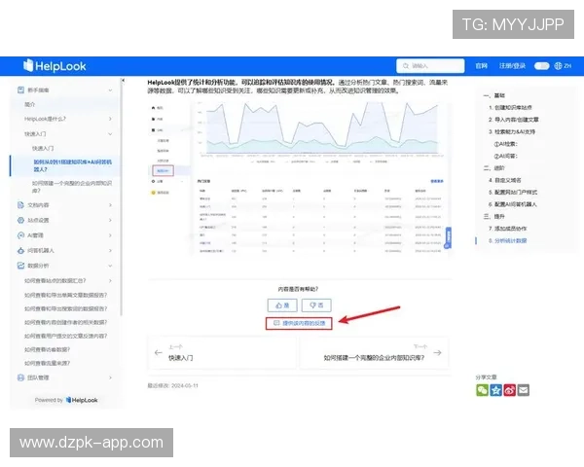This screenshot has height=467, width=584.
Task: Select 如何查看和导出搜索词的数据报告?
Action: coord(65,308)
